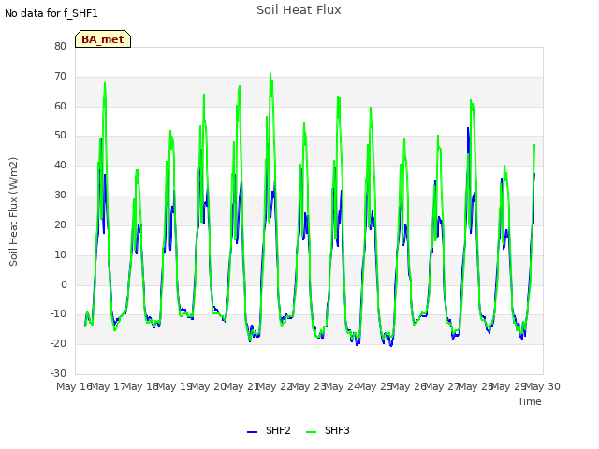Toggle the SHF3 legend entry
This screenshot has width=599, height=449.
328,430
